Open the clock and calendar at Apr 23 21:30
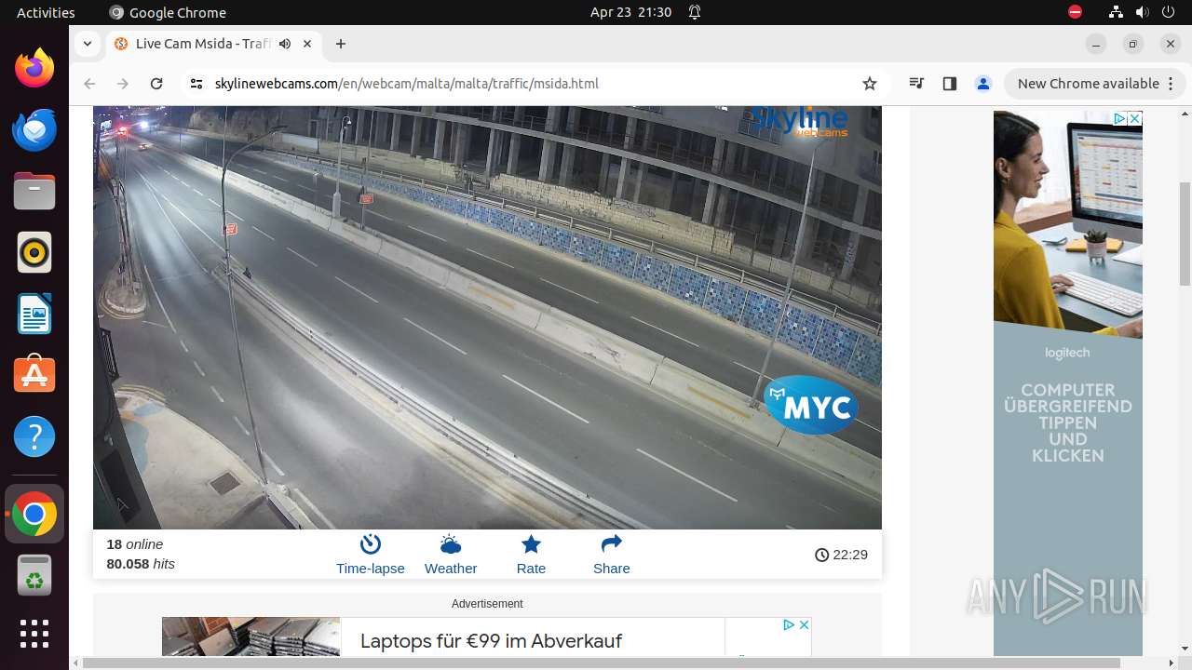 (630, 12)
